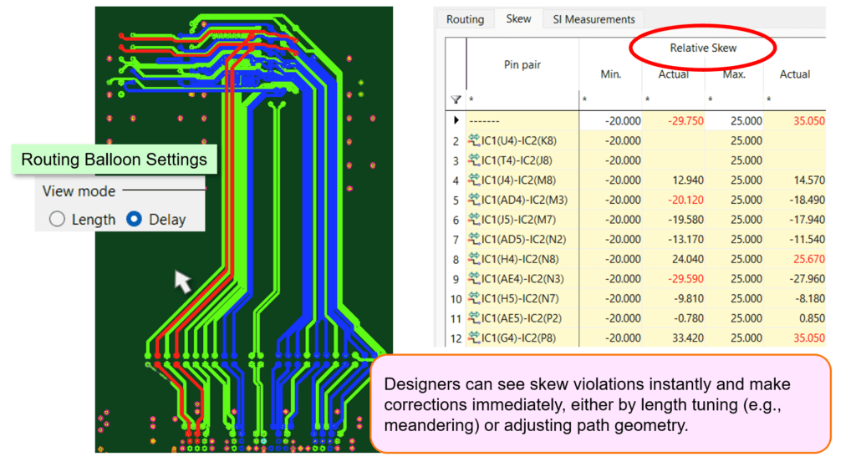Click the red -29.590 value
Screen dimensions: 856x467
pos(685,279)
